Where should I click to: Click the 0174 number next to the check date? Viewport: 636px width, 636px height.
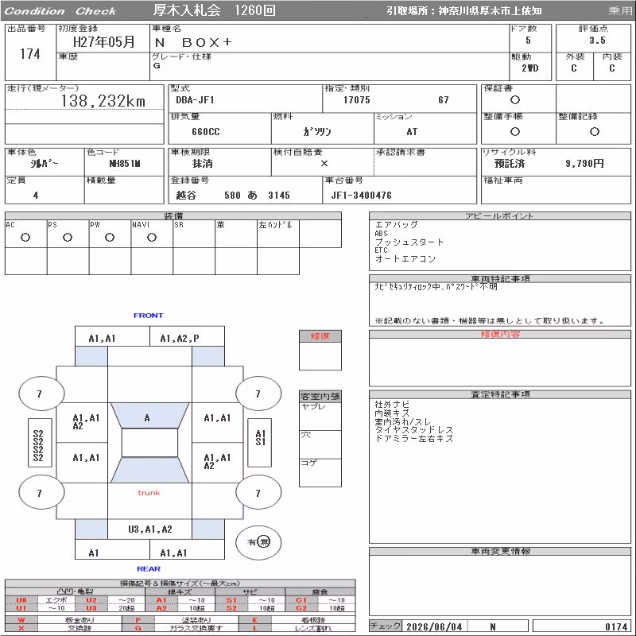point(616,626)
